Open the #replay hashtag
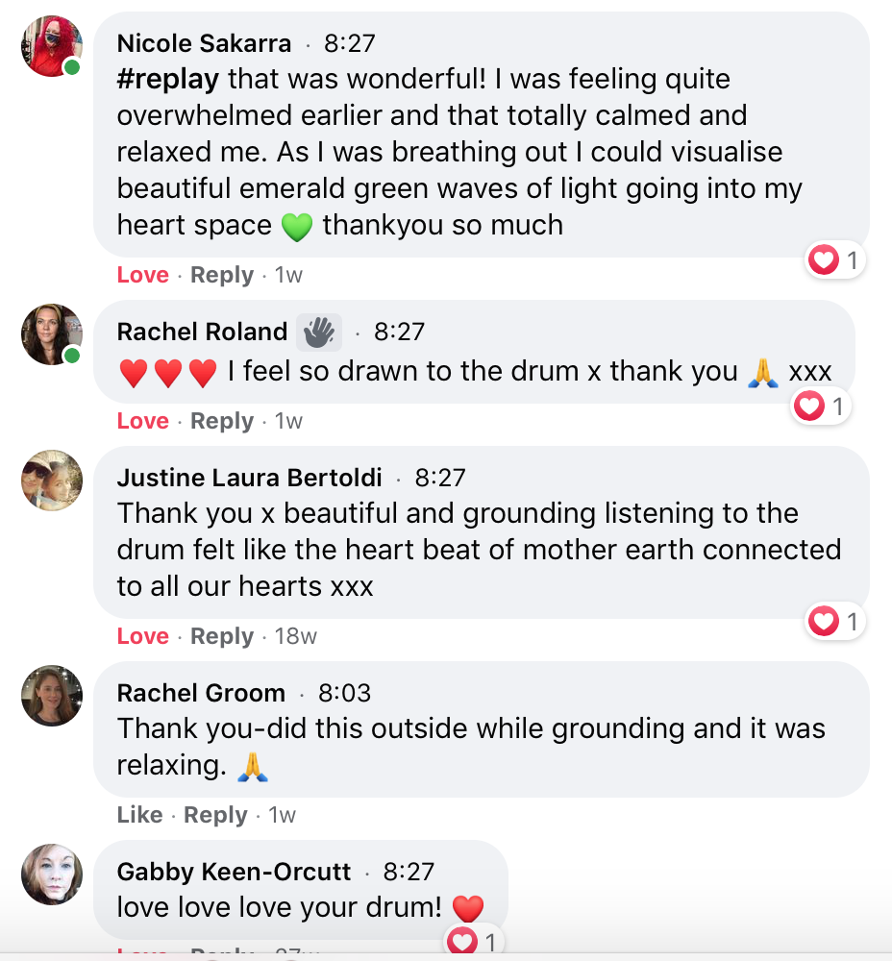This screenshot has height=961, width=892. coord(168,79)
